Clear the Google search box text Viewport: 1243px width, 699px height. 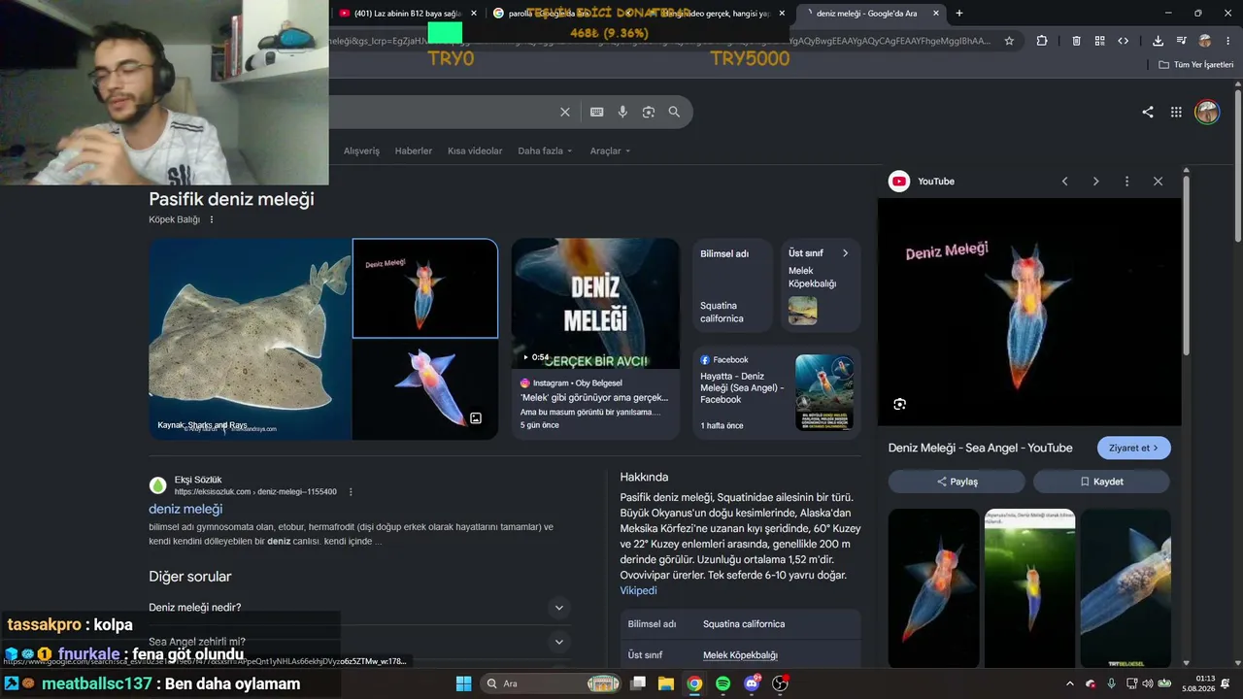(565, 112)
